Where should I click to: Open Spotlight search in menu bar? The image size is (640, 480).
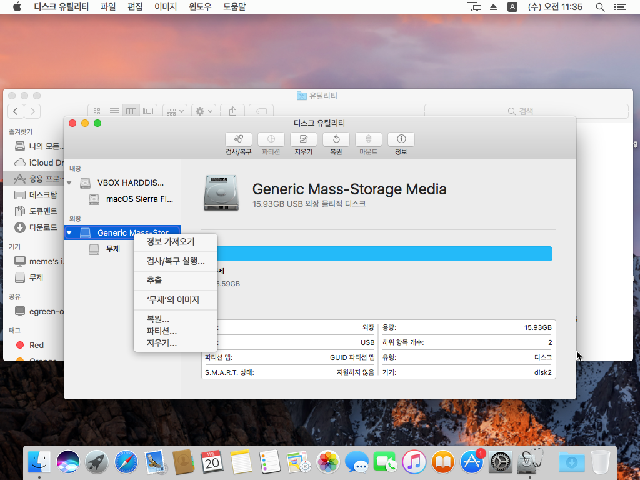[600, 7]
